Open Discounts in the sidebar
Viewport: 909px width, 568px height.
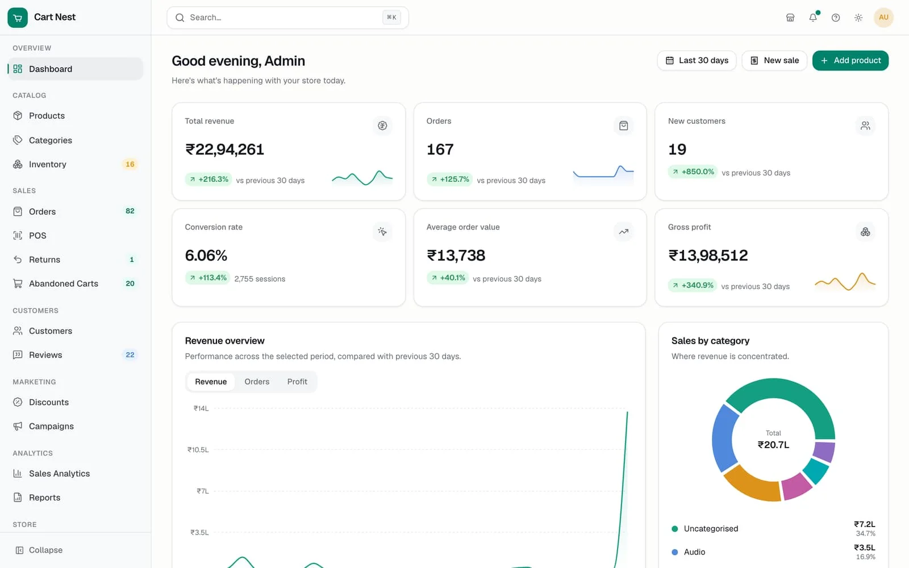75,402
